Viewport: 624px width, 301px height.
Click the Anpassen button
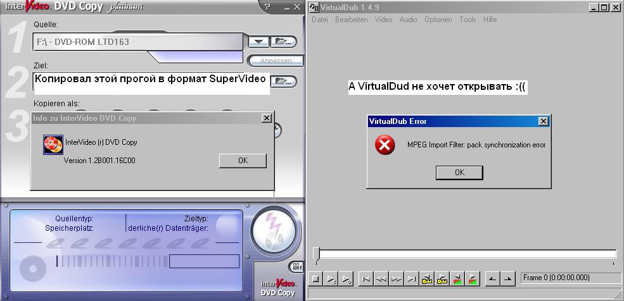point(276,61)
